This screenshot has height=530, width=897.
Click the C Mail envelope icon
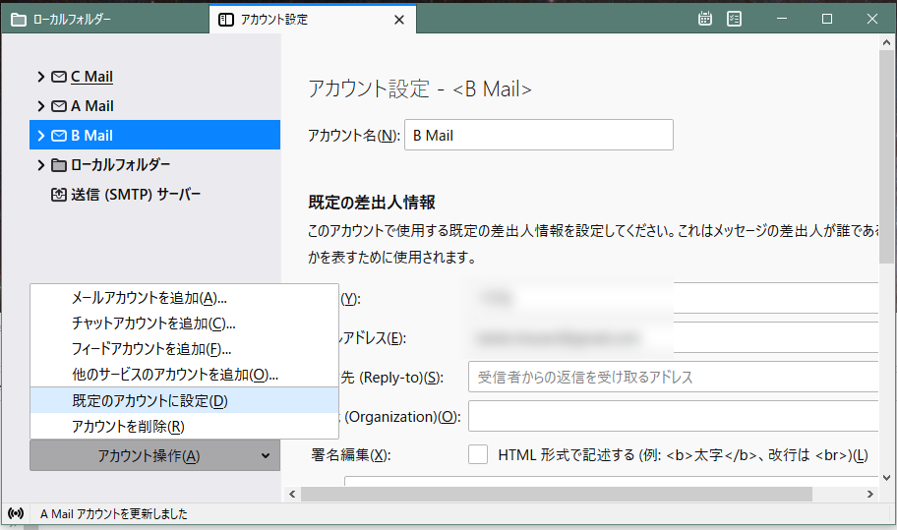(59, 77)
